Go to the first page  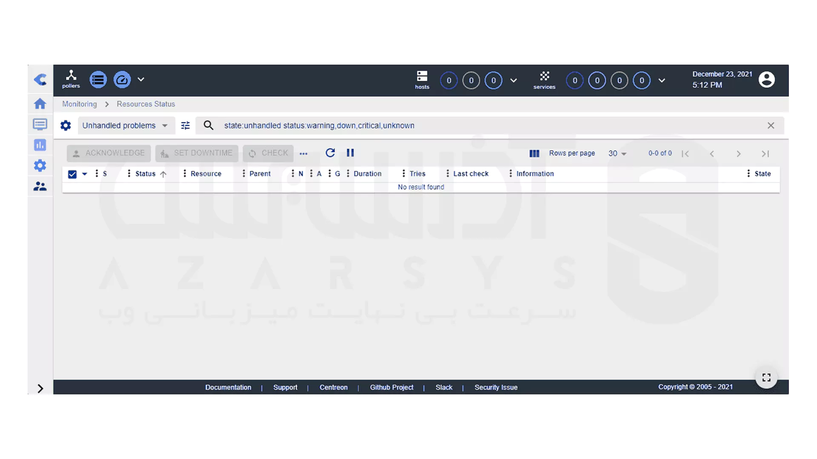pyautogui.click(x=685, y=154)
